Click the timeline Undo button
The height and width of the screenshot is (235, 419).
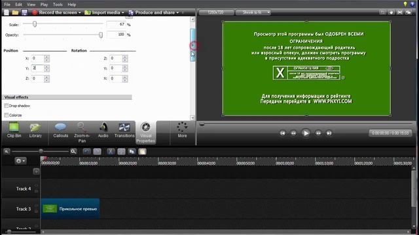click(86, 151)
